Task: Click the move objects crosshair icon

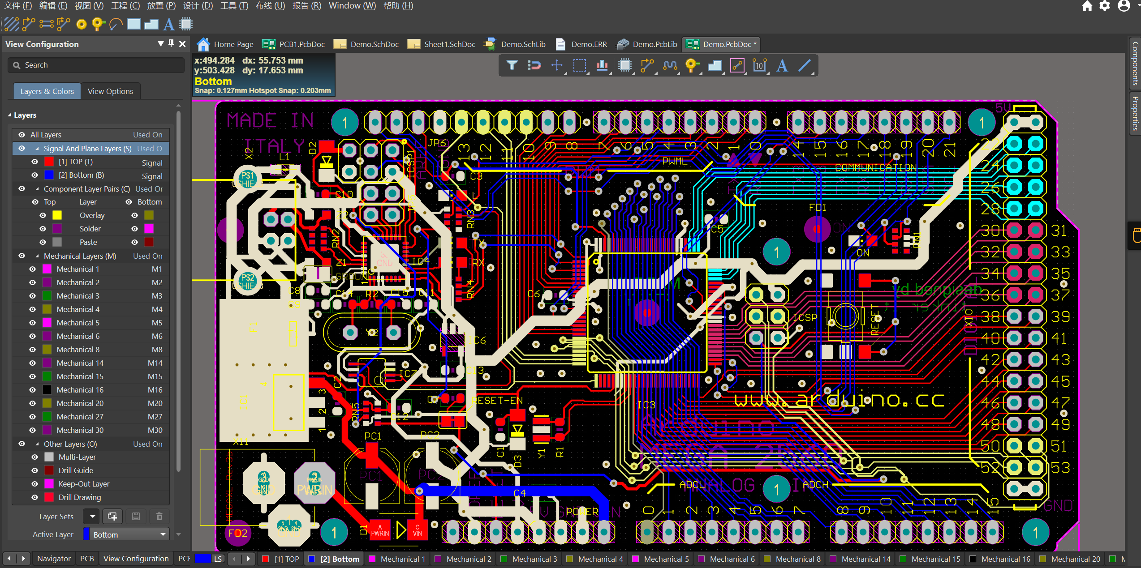Action: tap(557, 65)
